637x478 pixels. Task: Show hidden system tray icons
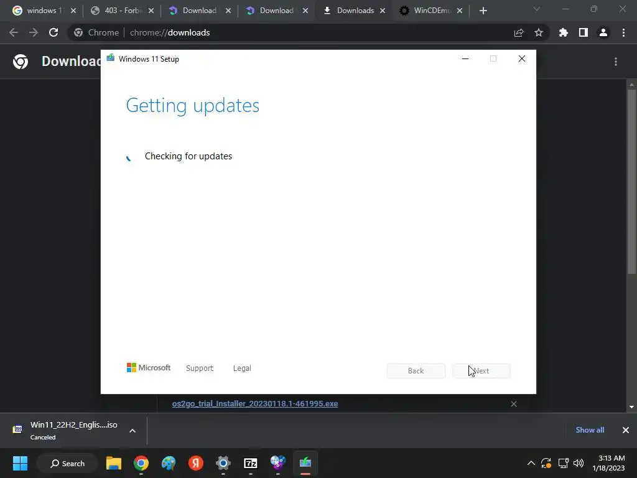(x=531, y=463)
